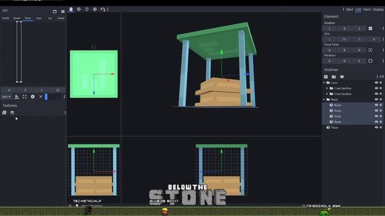Click the Import Texture icon in Textures panel
This screenshot has width=385, height=216.
click(x=12, y=112)
